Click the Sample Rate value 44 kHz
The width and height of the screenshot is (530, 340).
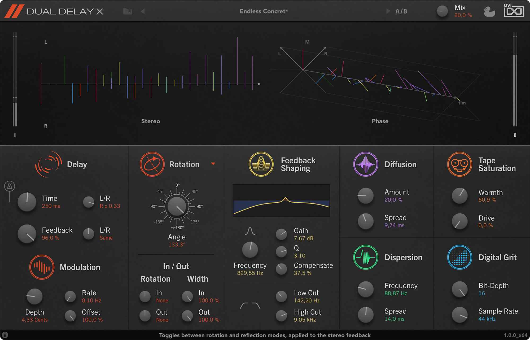pos(487,319)
